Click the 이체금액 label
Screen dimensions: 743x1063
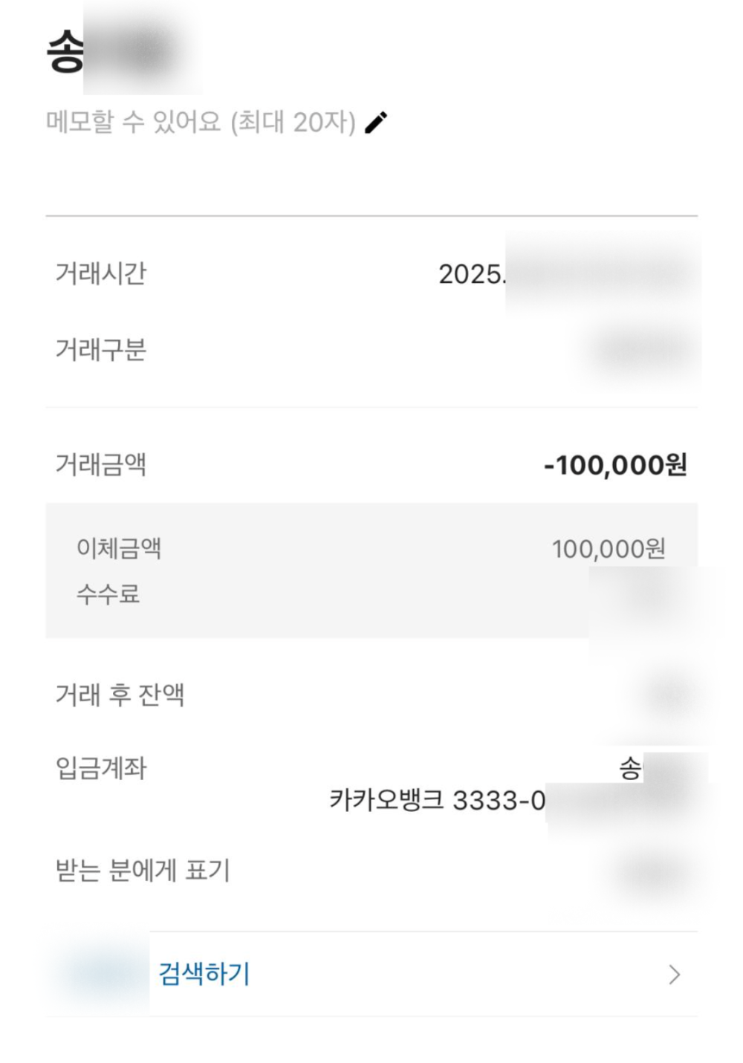click(119, 548)
